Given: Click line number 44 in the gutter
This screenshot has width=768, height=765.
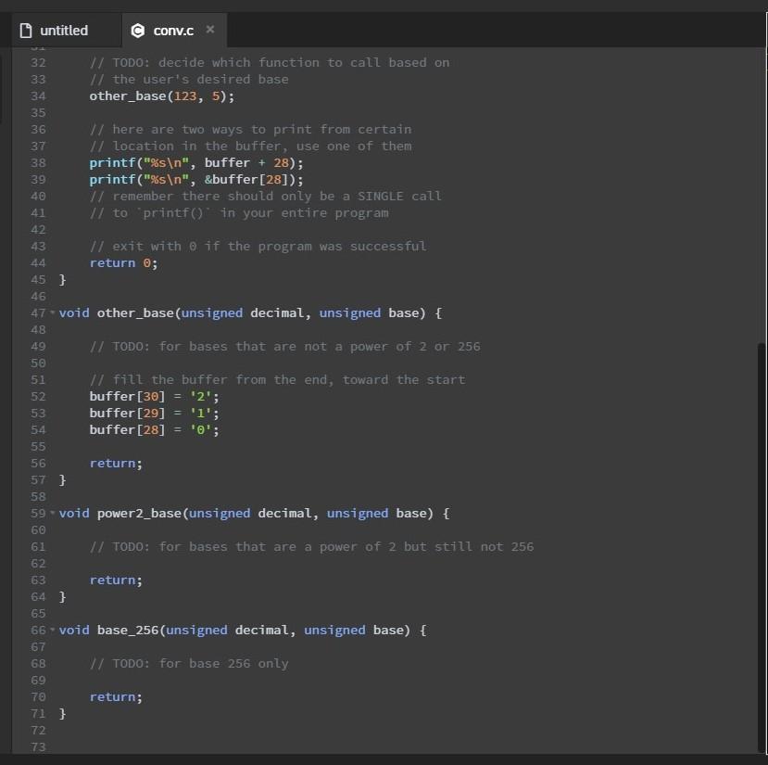Looking at the screenshot, I should [x=38, y=262].
